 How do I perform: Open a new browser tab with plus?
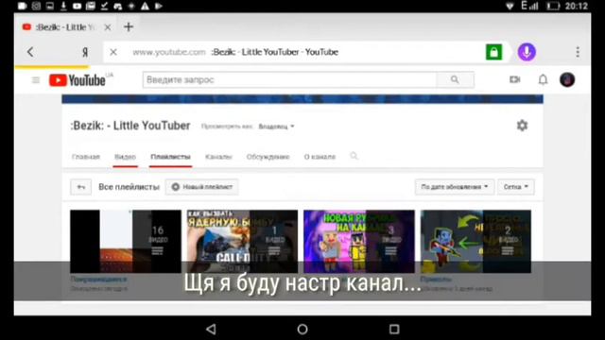click(129, 27)
